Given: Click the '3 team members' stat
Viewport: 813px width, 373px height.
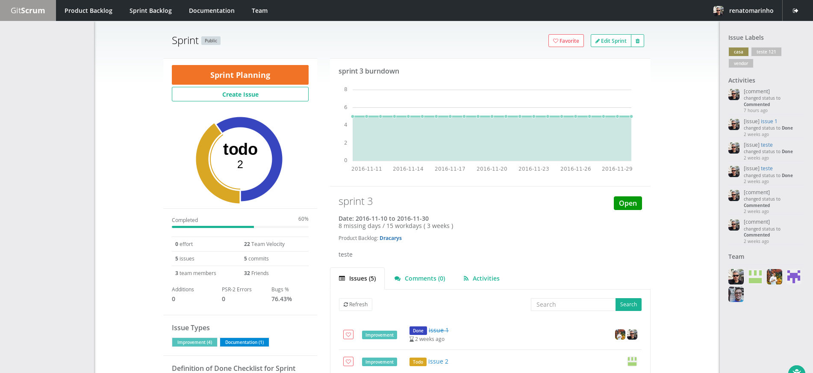Looking at the screenshot, I should point(195,273).
